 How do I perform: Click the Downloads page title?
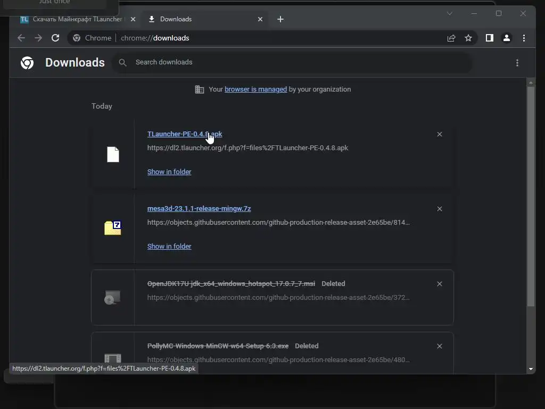(75, 62)
